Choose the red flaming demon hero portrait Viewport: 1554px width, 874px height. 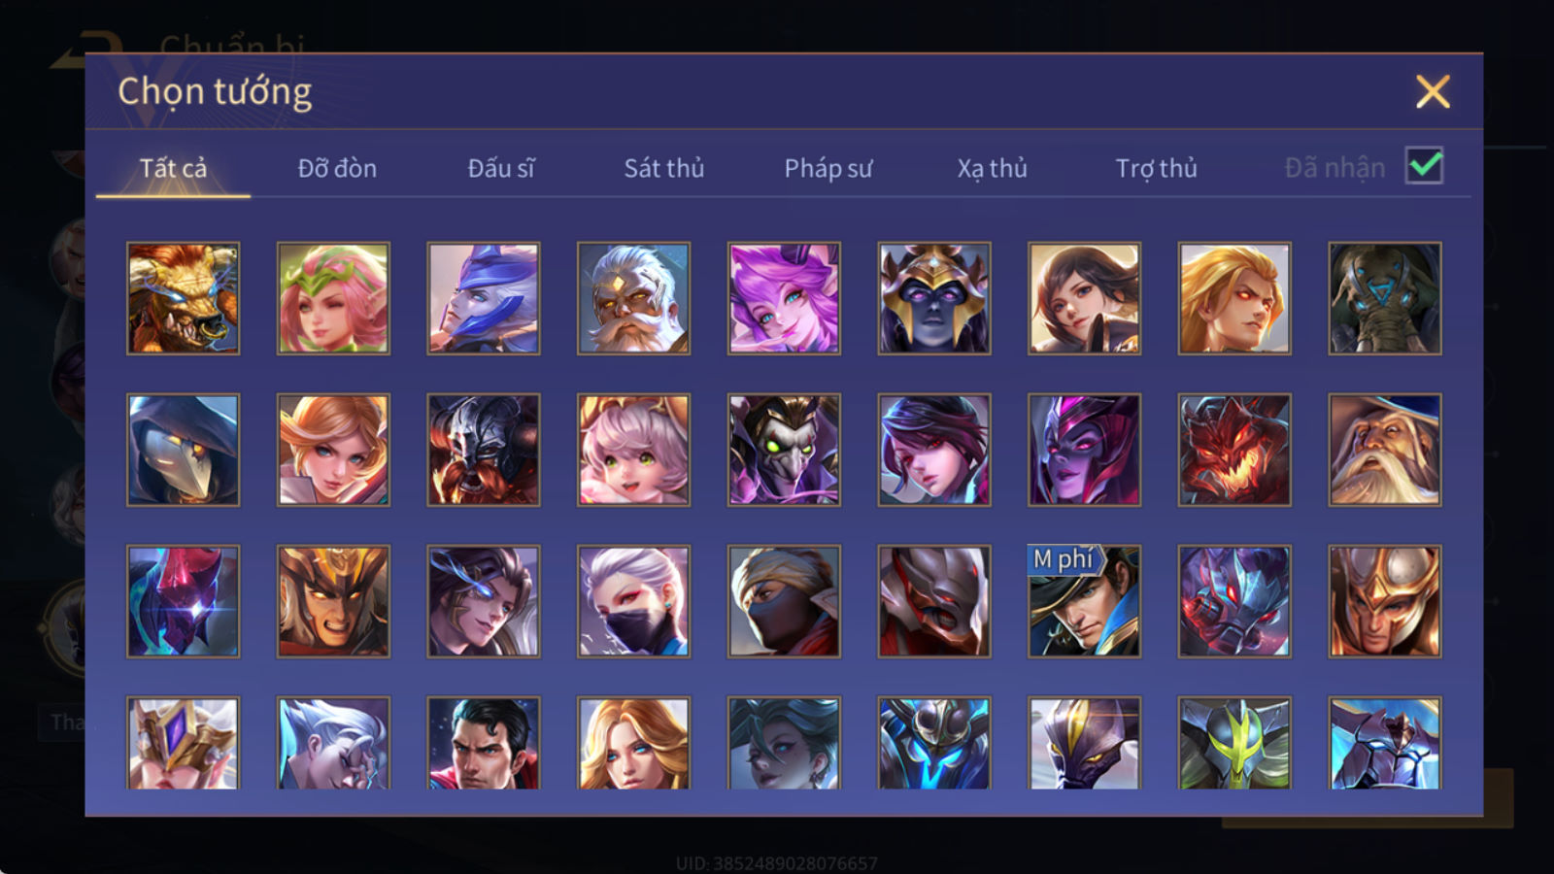pos(1234,450)
